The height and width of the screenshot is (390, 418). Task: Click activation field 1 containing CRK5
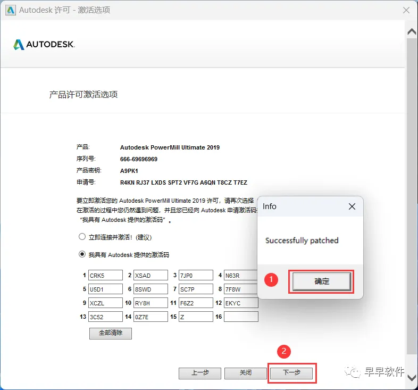(106, 275)
